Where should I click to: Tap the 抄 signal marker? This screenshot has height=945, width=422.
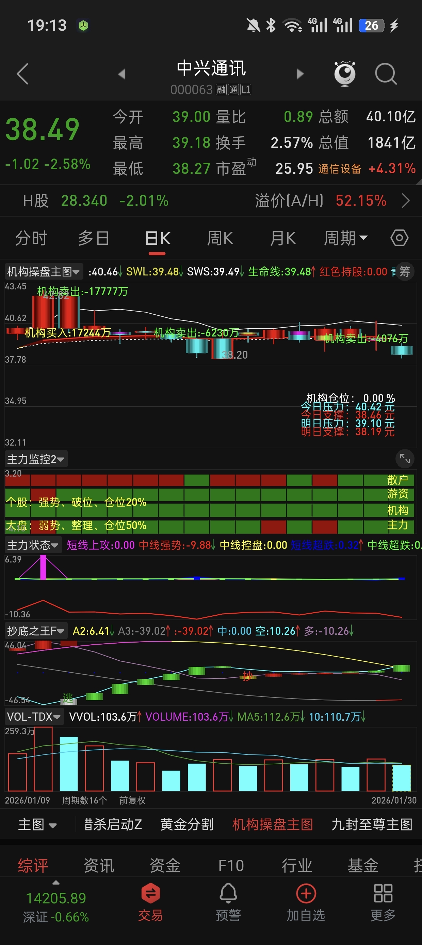(248, 676)
